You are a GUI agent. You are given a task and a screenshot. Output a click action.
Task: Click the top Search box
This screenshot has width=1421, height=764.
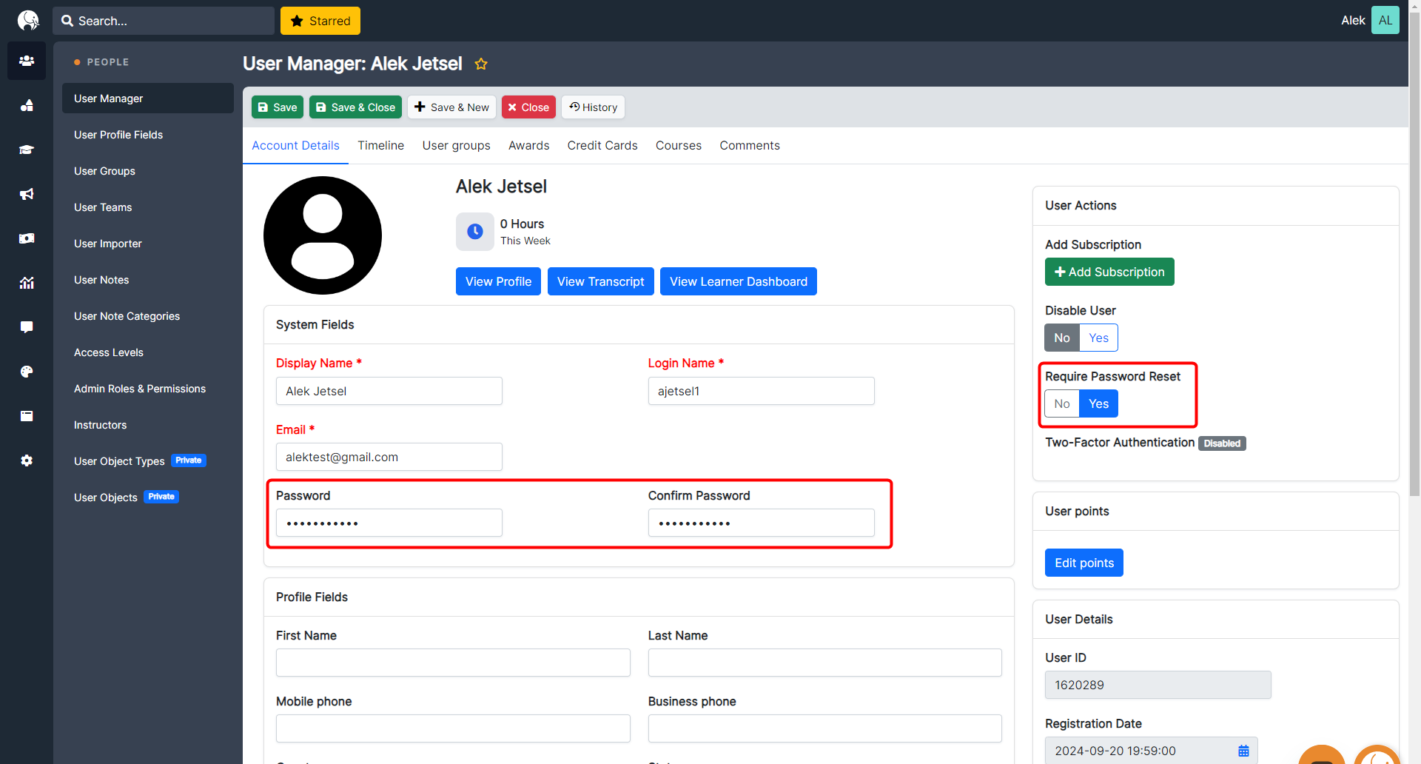164,21
